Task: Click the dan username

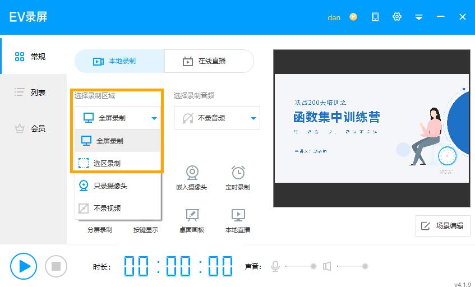Action: (x=334, y=17)
